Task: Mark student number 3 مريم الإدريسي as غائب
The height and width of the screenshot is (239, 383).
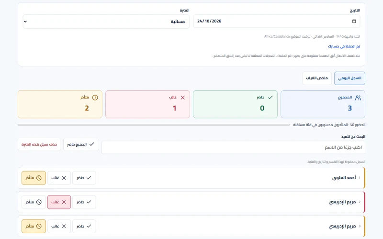Action: pyautogui.click(x=59, y=226)
